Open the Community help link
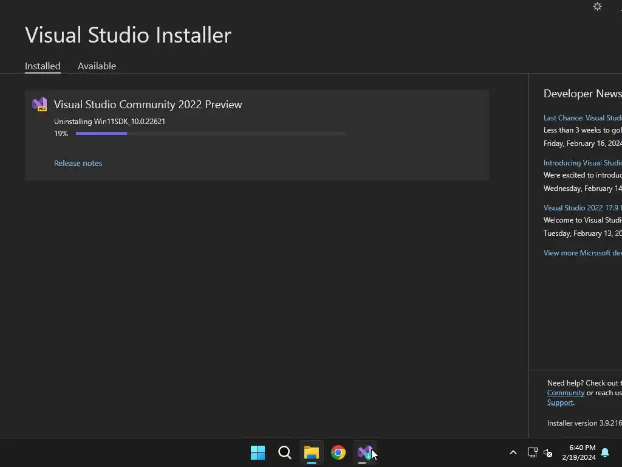Viewport: 622px width, 467px height. click(x=566, y=393)
